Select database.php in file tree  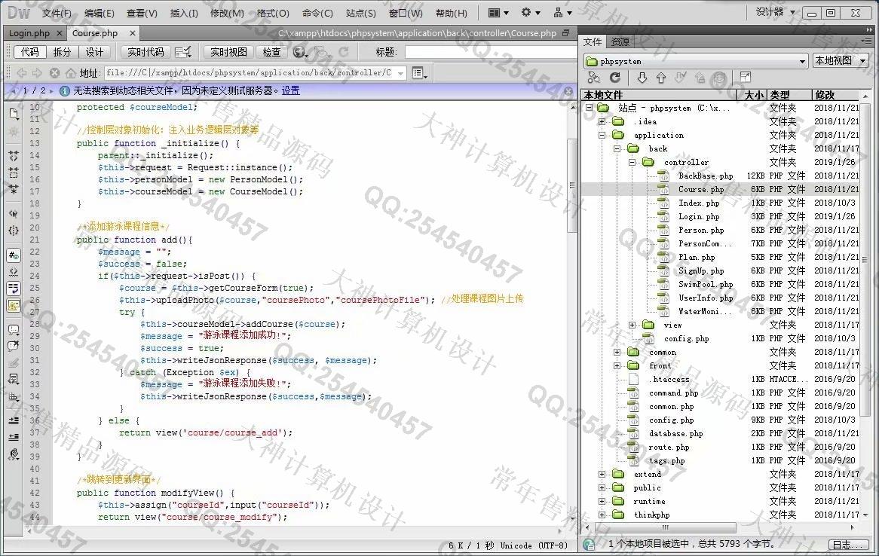675,434
